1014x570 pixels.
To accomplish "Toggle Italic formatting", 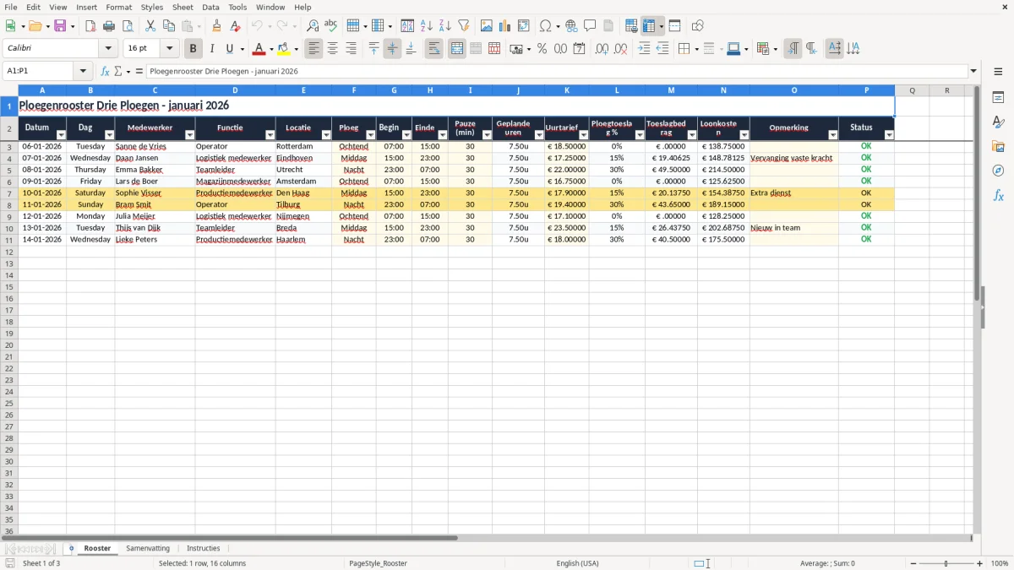I will click(x=212, y=49).
